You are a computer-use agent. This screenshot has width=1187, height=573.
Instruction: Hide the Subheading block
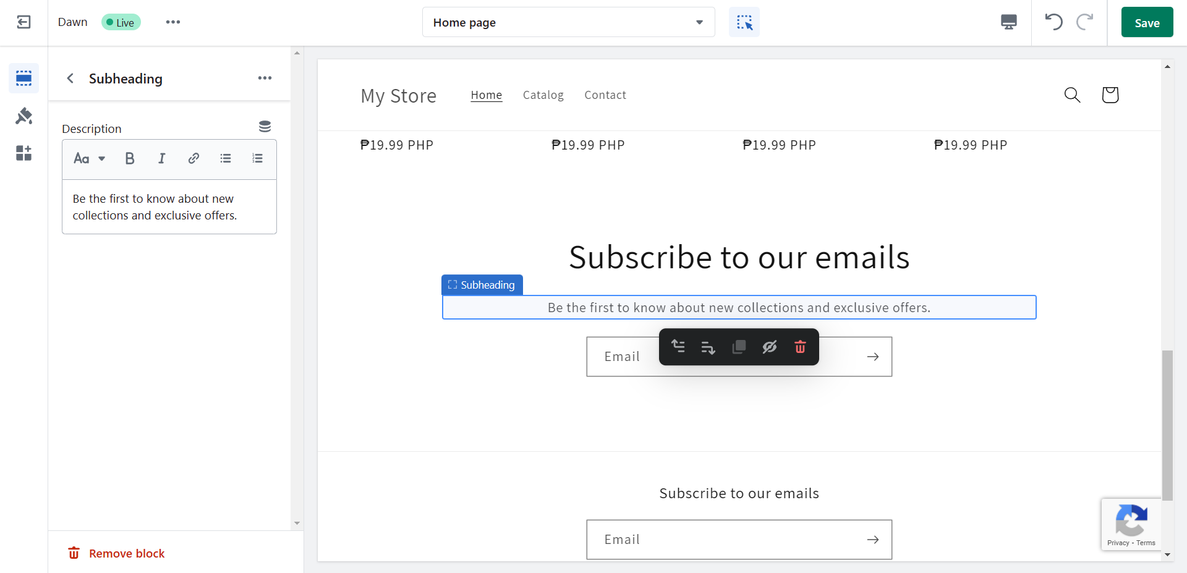pos(770,347)
